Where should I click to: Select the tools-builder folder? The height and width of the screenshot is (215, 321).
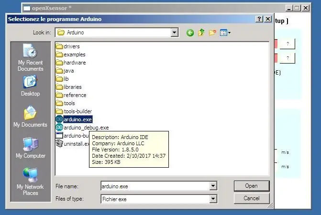click(74, 111)
